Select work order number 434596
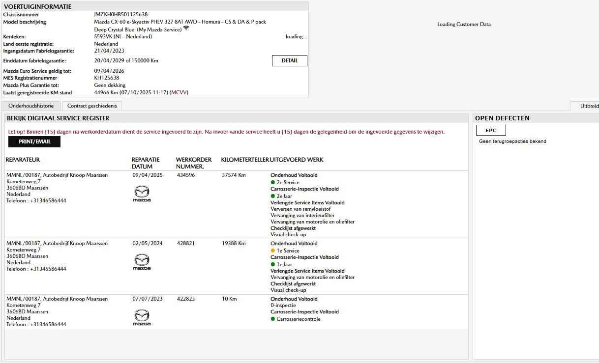Screen dimensions: 599x363 tap(186, 175)
